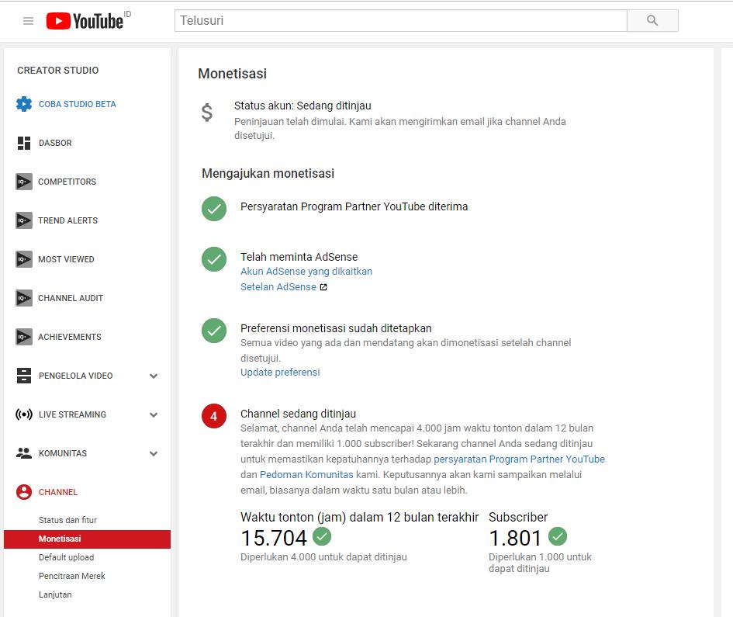Click the Channel Audit icon
Screen dimensions: 733x617
(24, 298)
